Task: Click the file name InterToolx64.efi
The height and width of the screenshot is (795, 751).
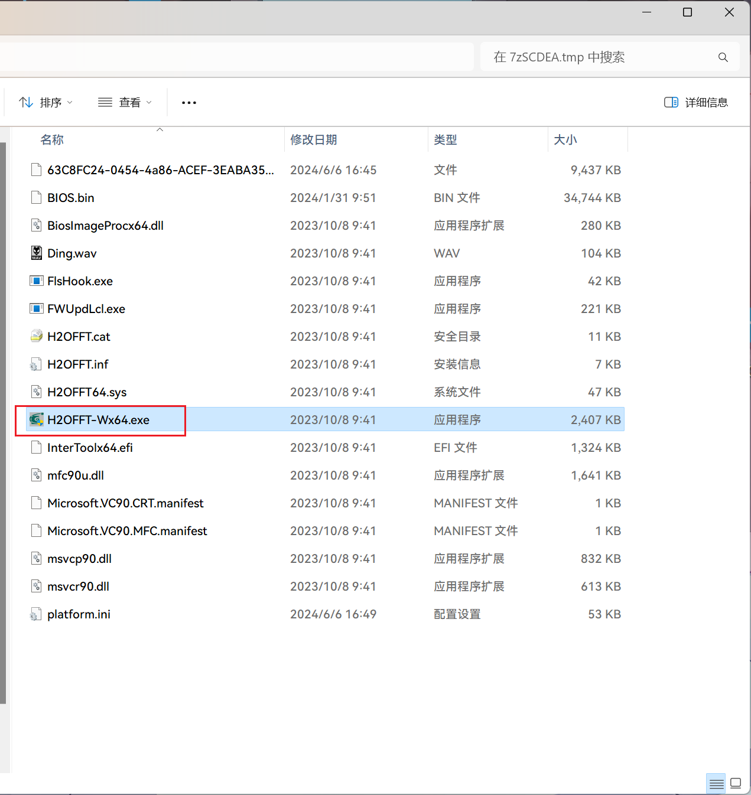Action: click(x=90, y=448)
